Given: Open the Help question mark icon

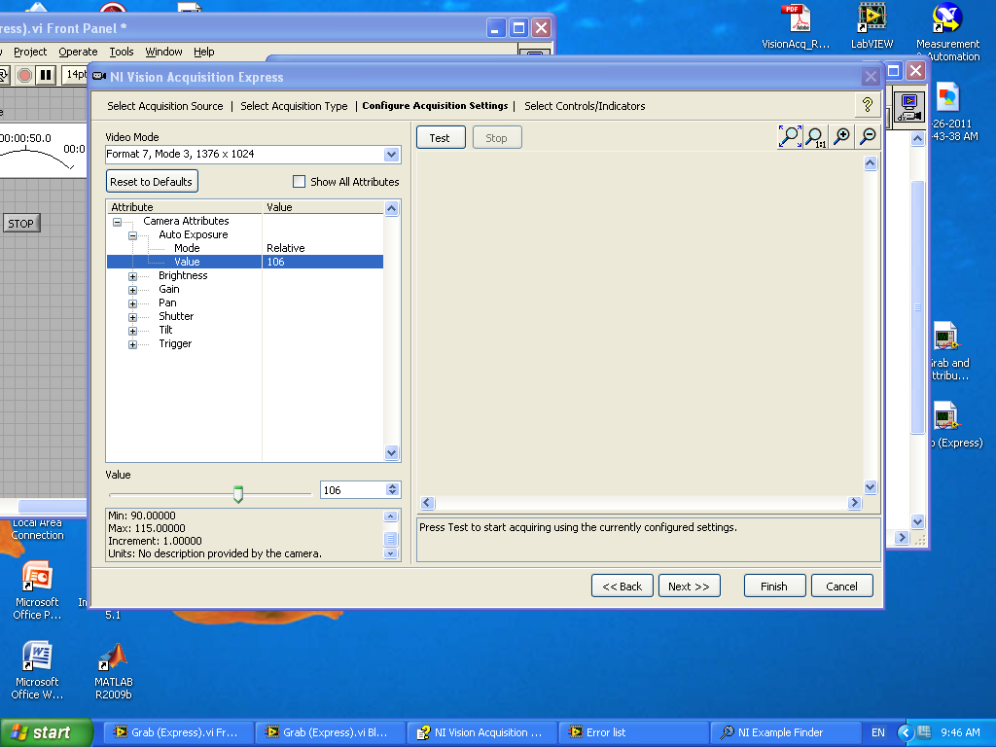Looking at the screenshot, I should point(867,105).
